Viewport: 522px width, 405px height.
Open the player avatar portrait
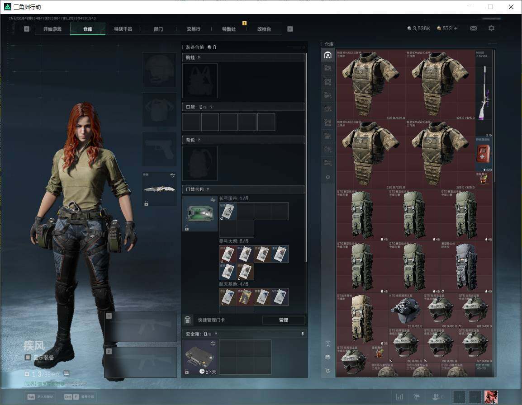tap(491, 397)
